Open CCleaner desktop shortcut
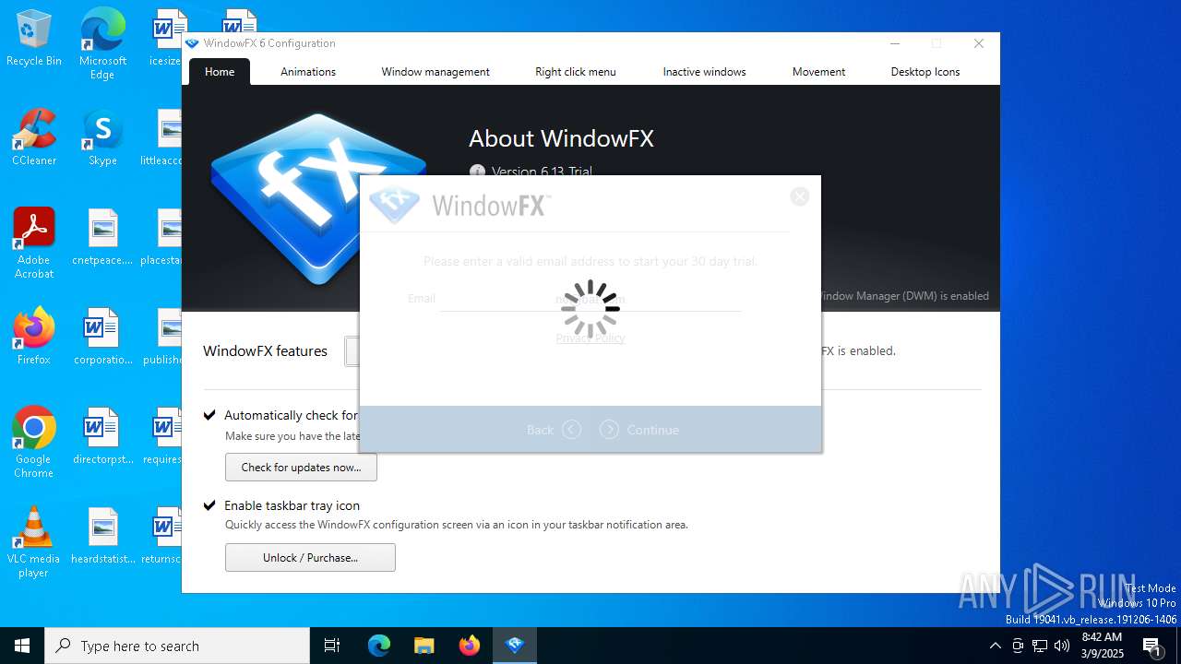Image resolution: width=1181 pixels, height=664 pixels. pyautogui.click(x=33, y=138)
